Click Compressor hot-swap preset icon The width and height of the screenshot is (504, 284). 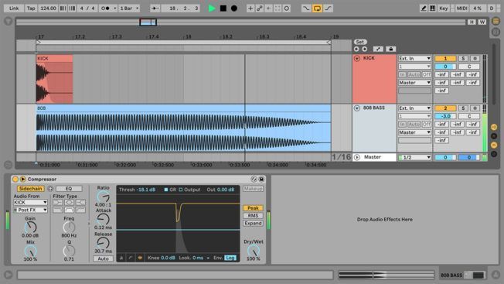point(254,180)
